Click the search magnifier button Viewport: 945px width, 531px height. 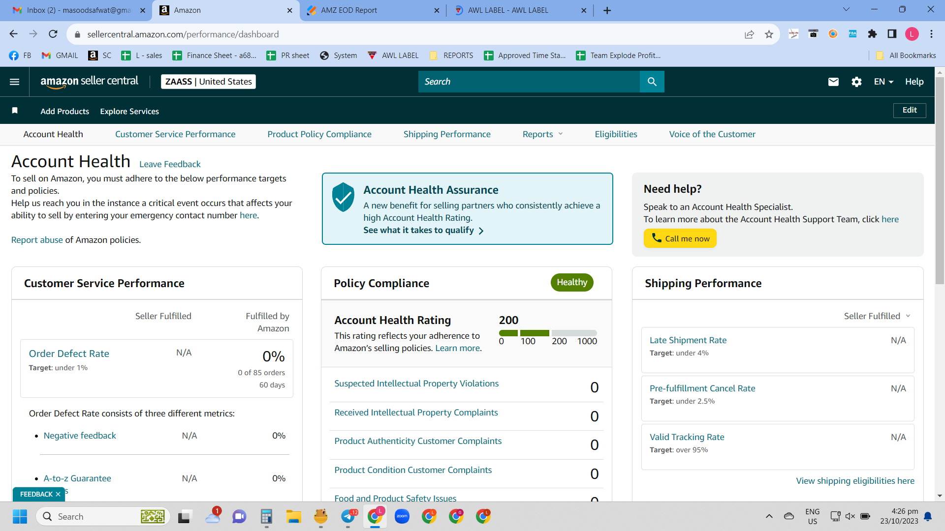tap(652, 82)
